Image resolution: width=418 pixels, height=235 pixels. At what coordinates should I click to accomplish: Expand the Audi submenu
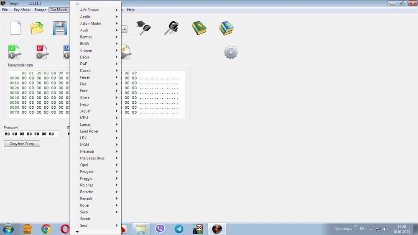click(95, 30)
